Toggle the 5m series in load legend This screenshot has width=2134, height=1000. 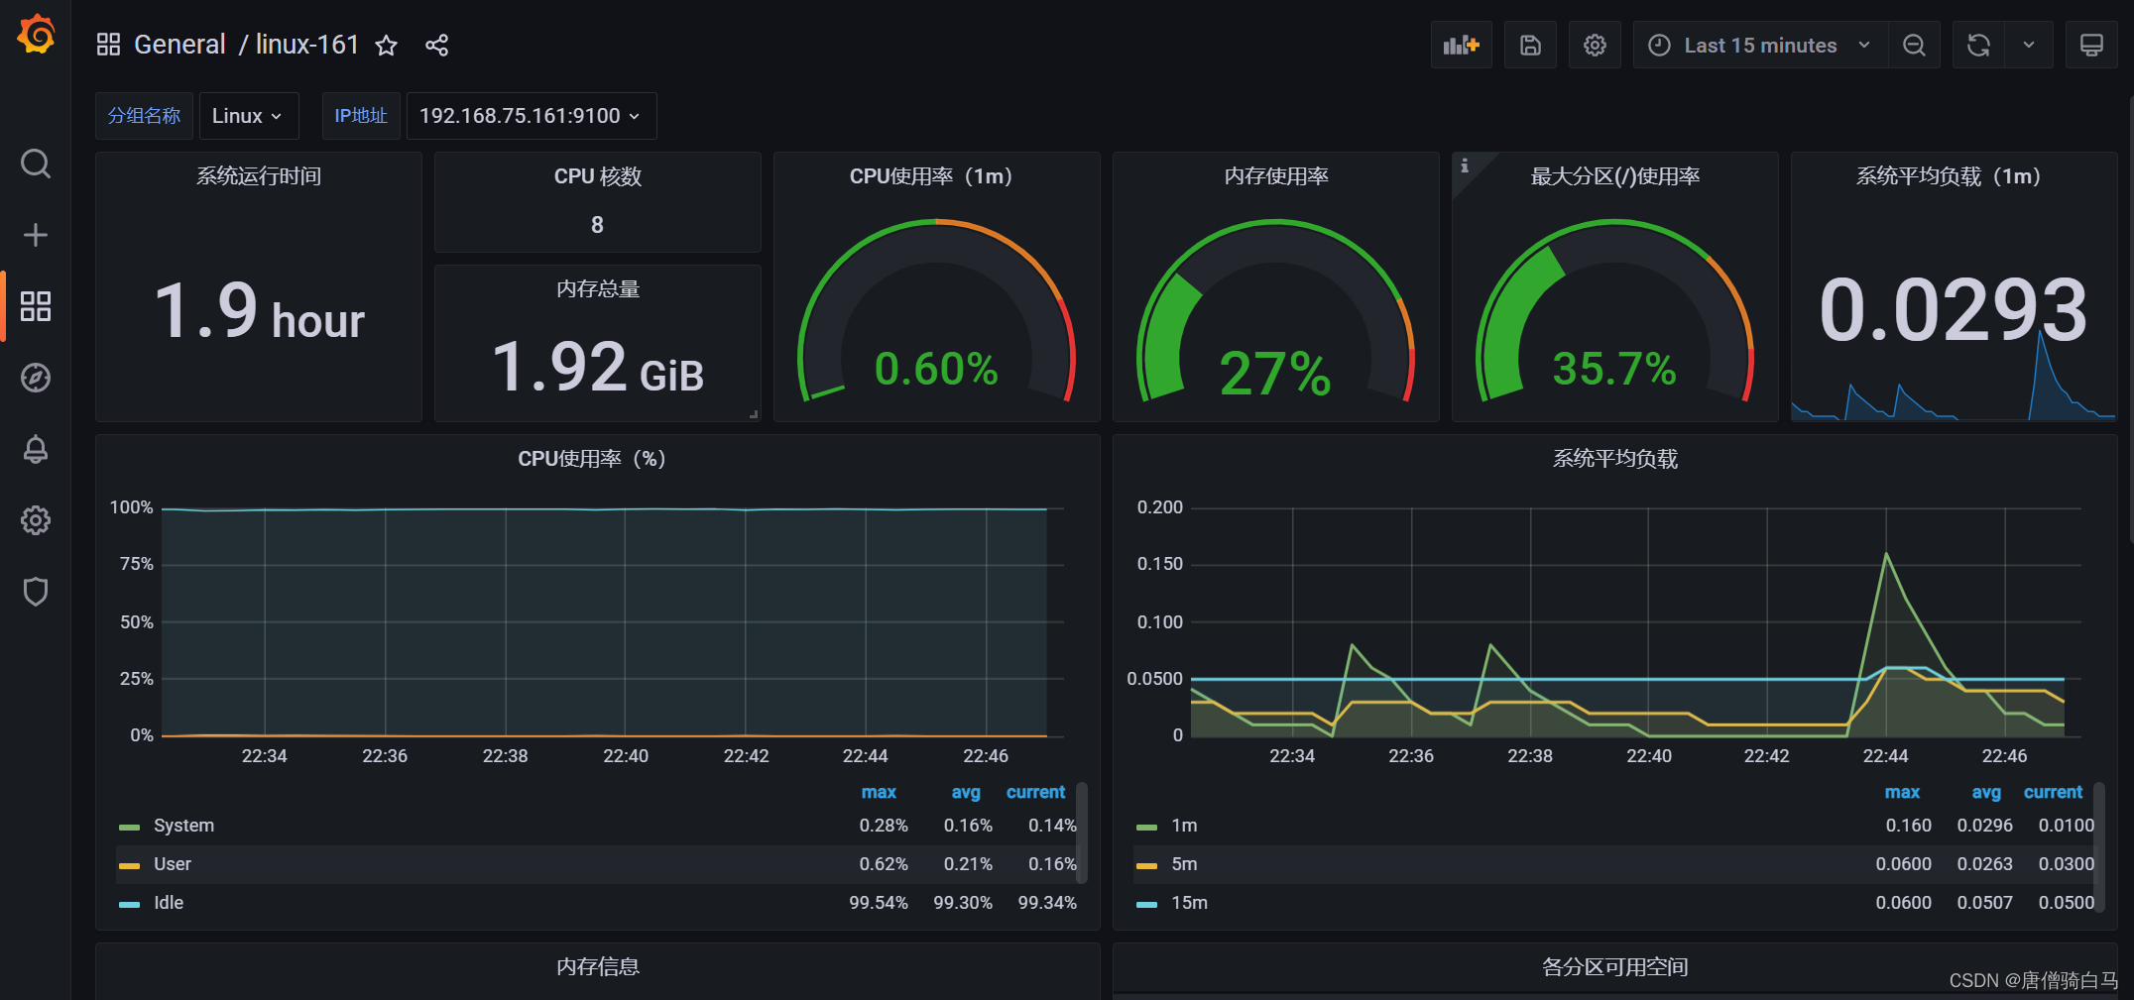[1184, 864]
